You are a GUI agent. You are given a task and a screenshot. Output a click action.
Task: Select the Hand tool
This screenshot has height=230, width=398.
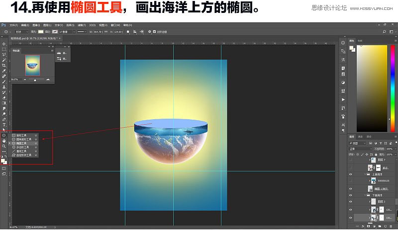(x=4, y=141)
